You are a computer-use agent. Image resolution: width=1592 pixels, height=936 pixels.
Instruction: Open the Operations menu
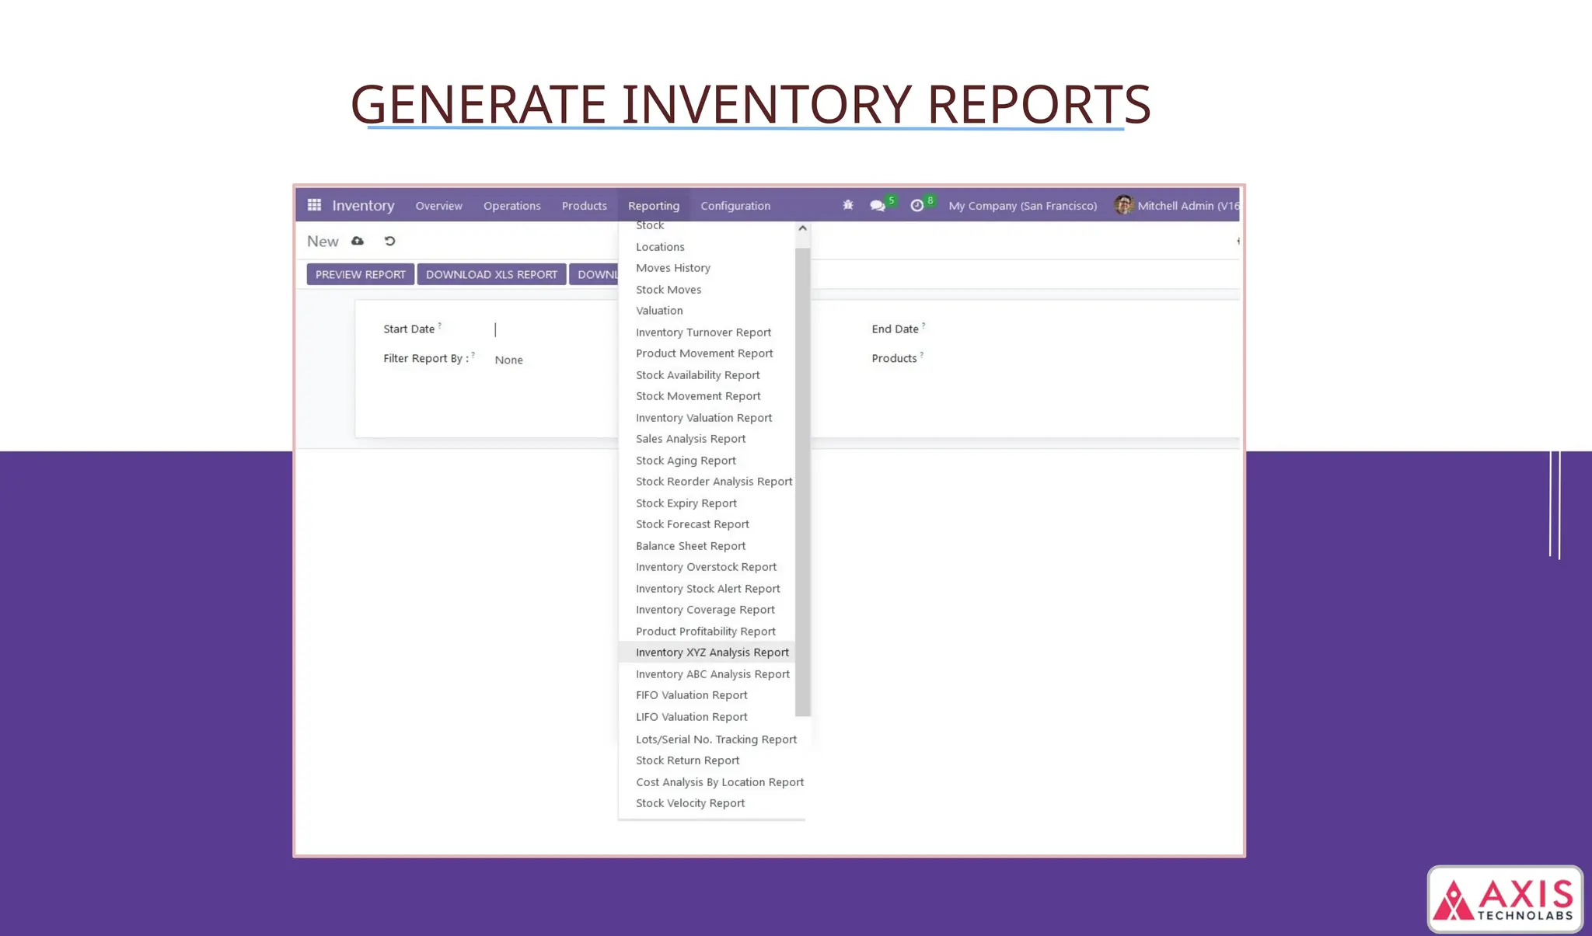(511, 206)
